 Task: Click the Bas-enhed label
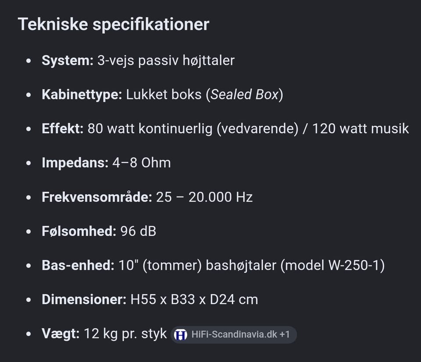pyautogui.click(x=78, y=265)
